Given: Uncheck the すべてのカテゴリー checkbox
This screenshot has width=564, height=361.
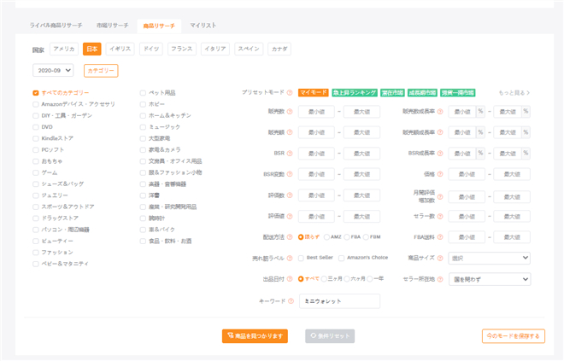Looking at the screenshot, I should click(x=36, y=92).
